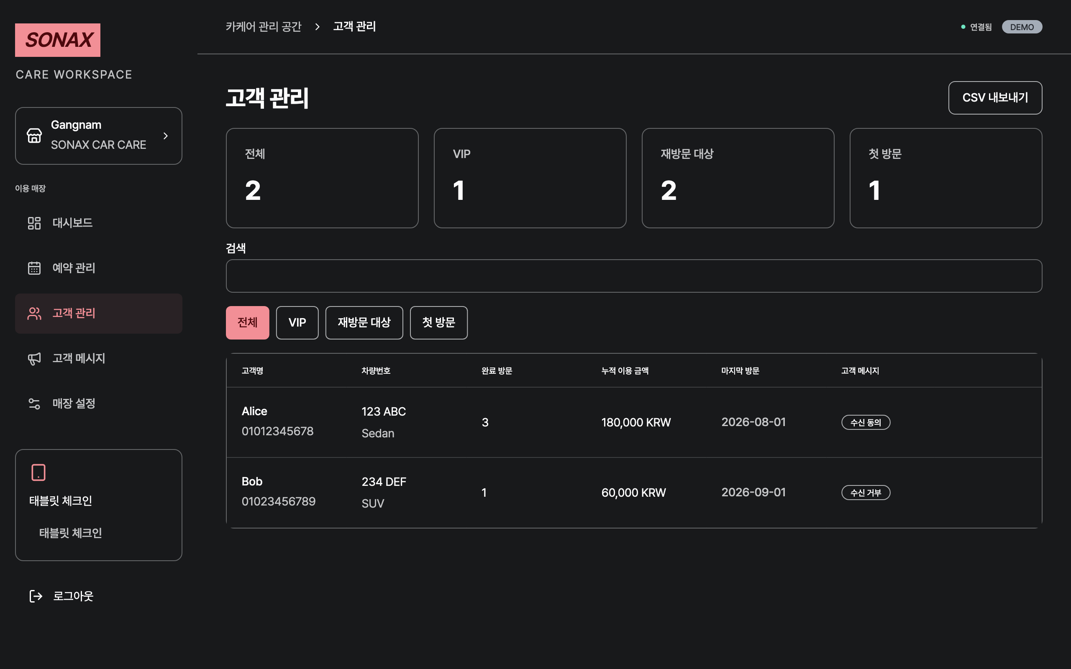Click the 재방문 대상 summary card
This screenshot has height=669, width=1071.
tap(738, 178)
